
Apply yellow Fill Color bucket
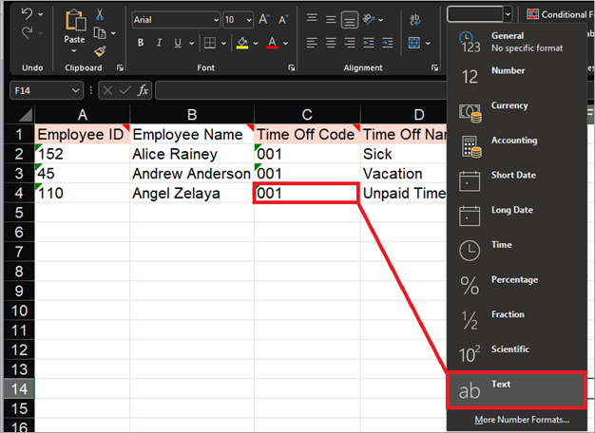click(242, 43)
